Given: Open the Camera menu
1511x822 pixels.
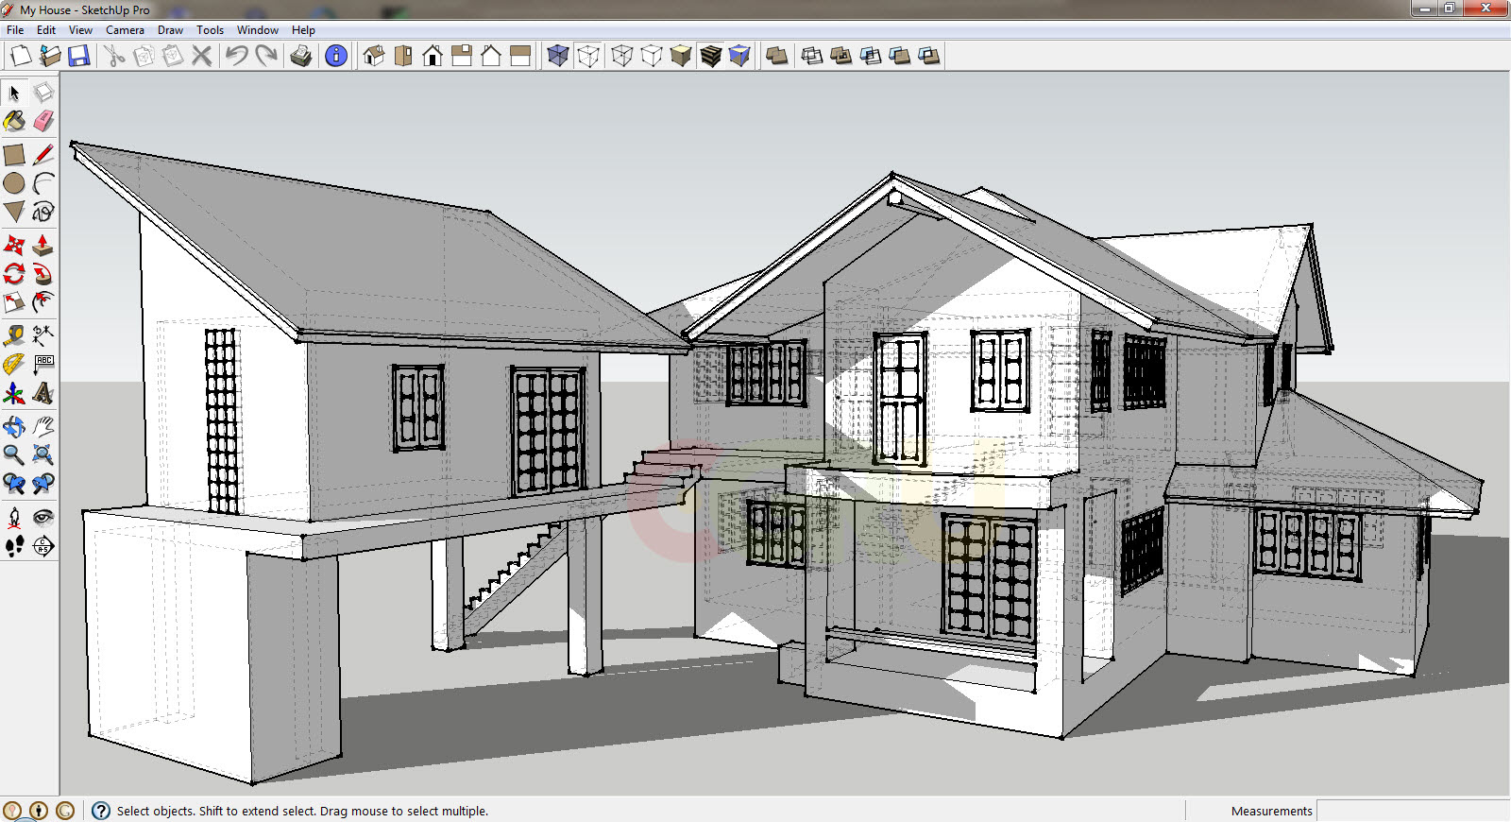Looking at the screenshot, I should tap(125, 30).
